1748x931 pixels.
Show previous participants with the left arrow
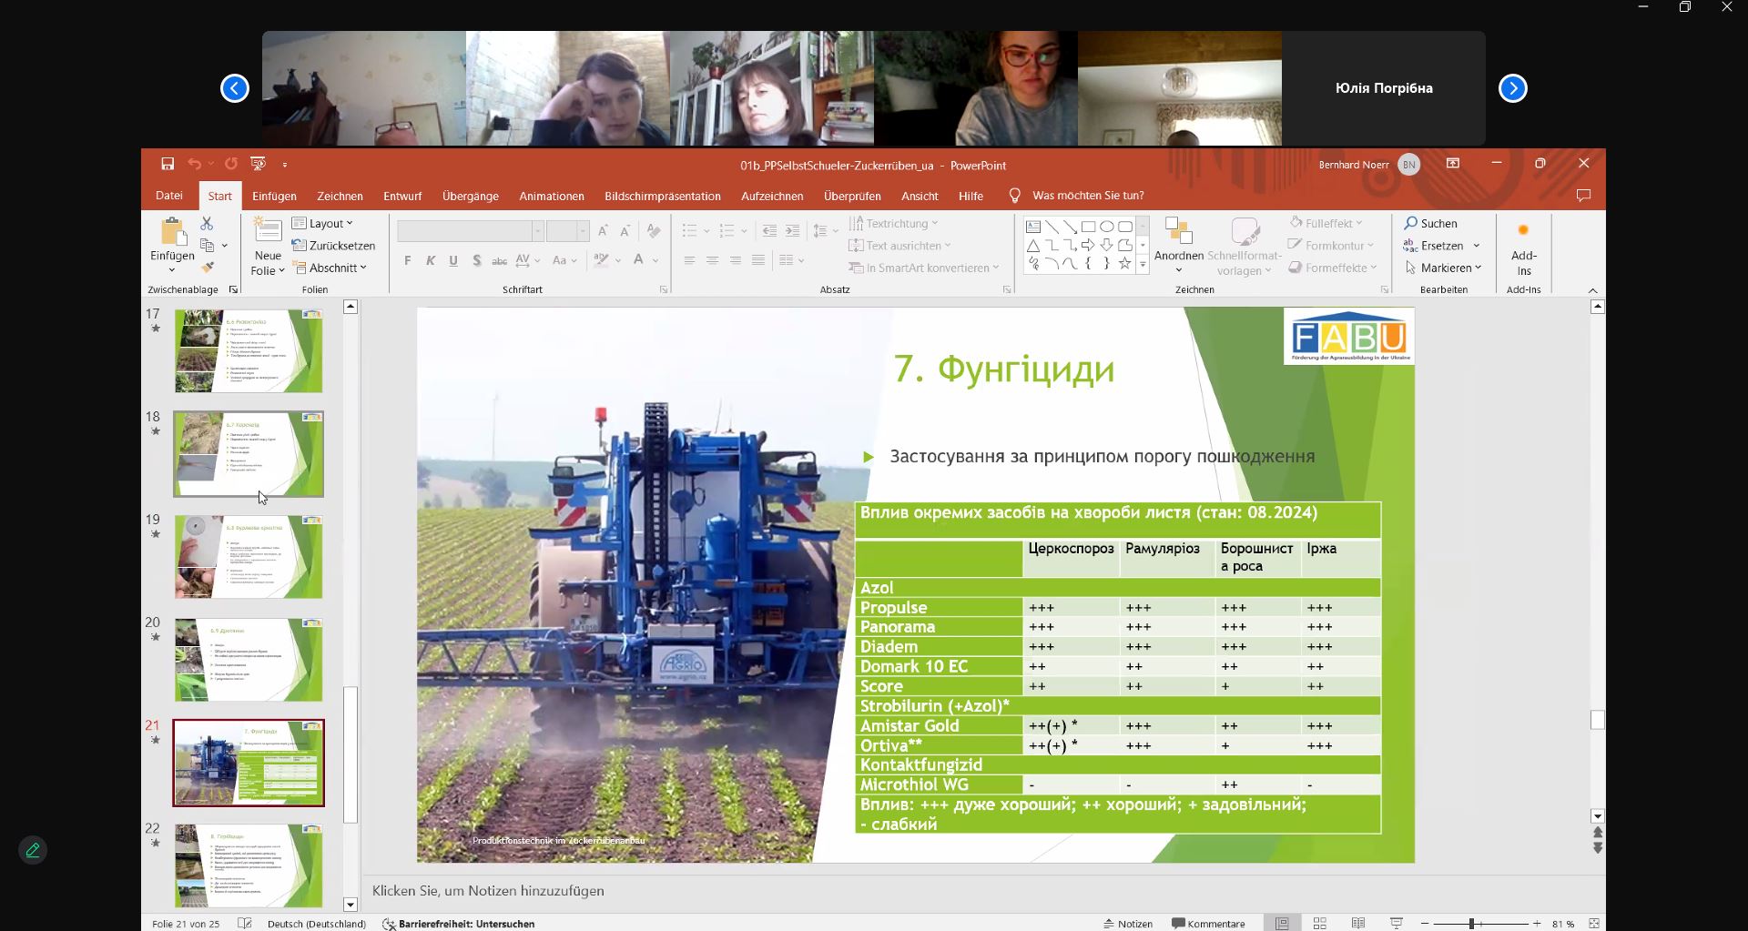pyautogui.click(x=235, y=88)
